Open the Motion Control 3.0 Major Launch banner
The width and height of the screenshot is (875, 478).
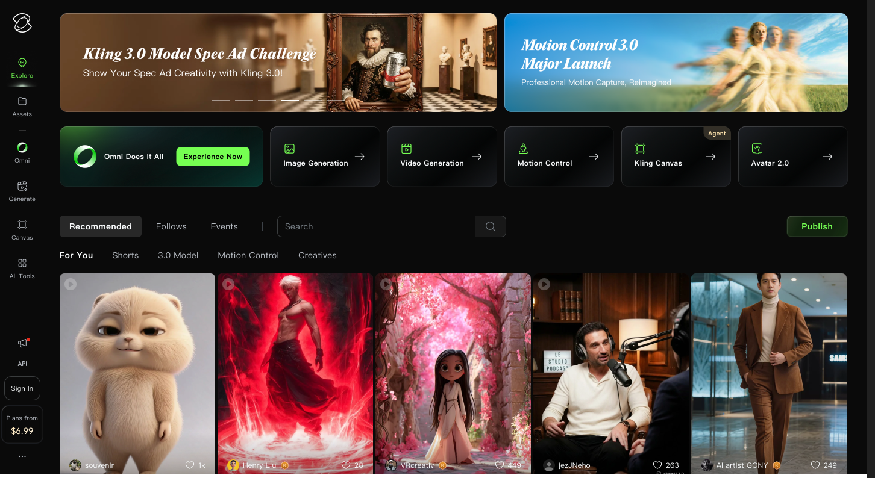tap(676, 63)
